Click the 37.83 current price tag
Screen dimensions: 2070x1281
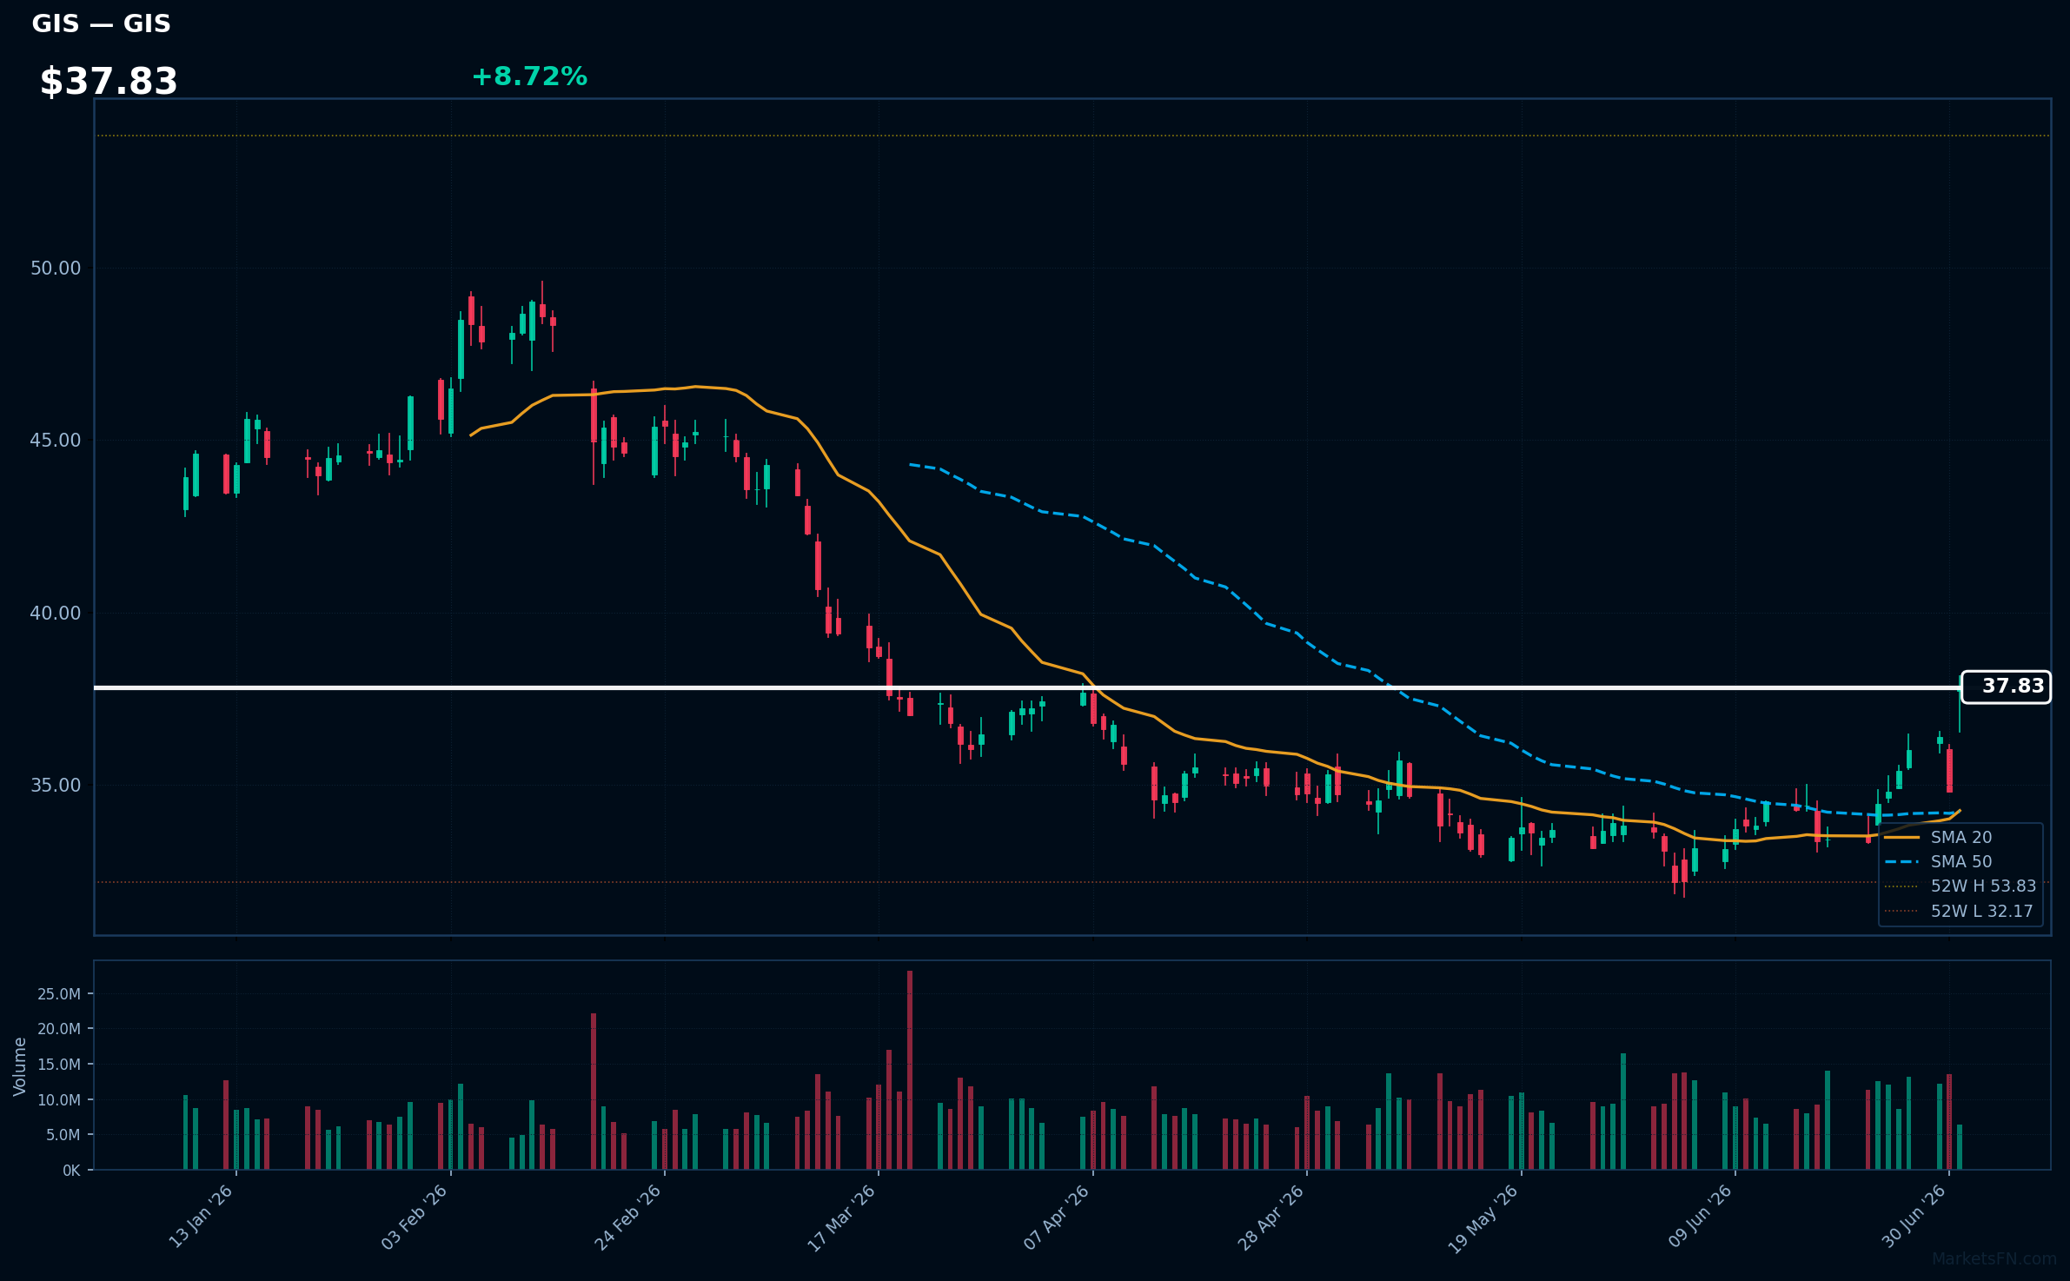coord(2006,687)
